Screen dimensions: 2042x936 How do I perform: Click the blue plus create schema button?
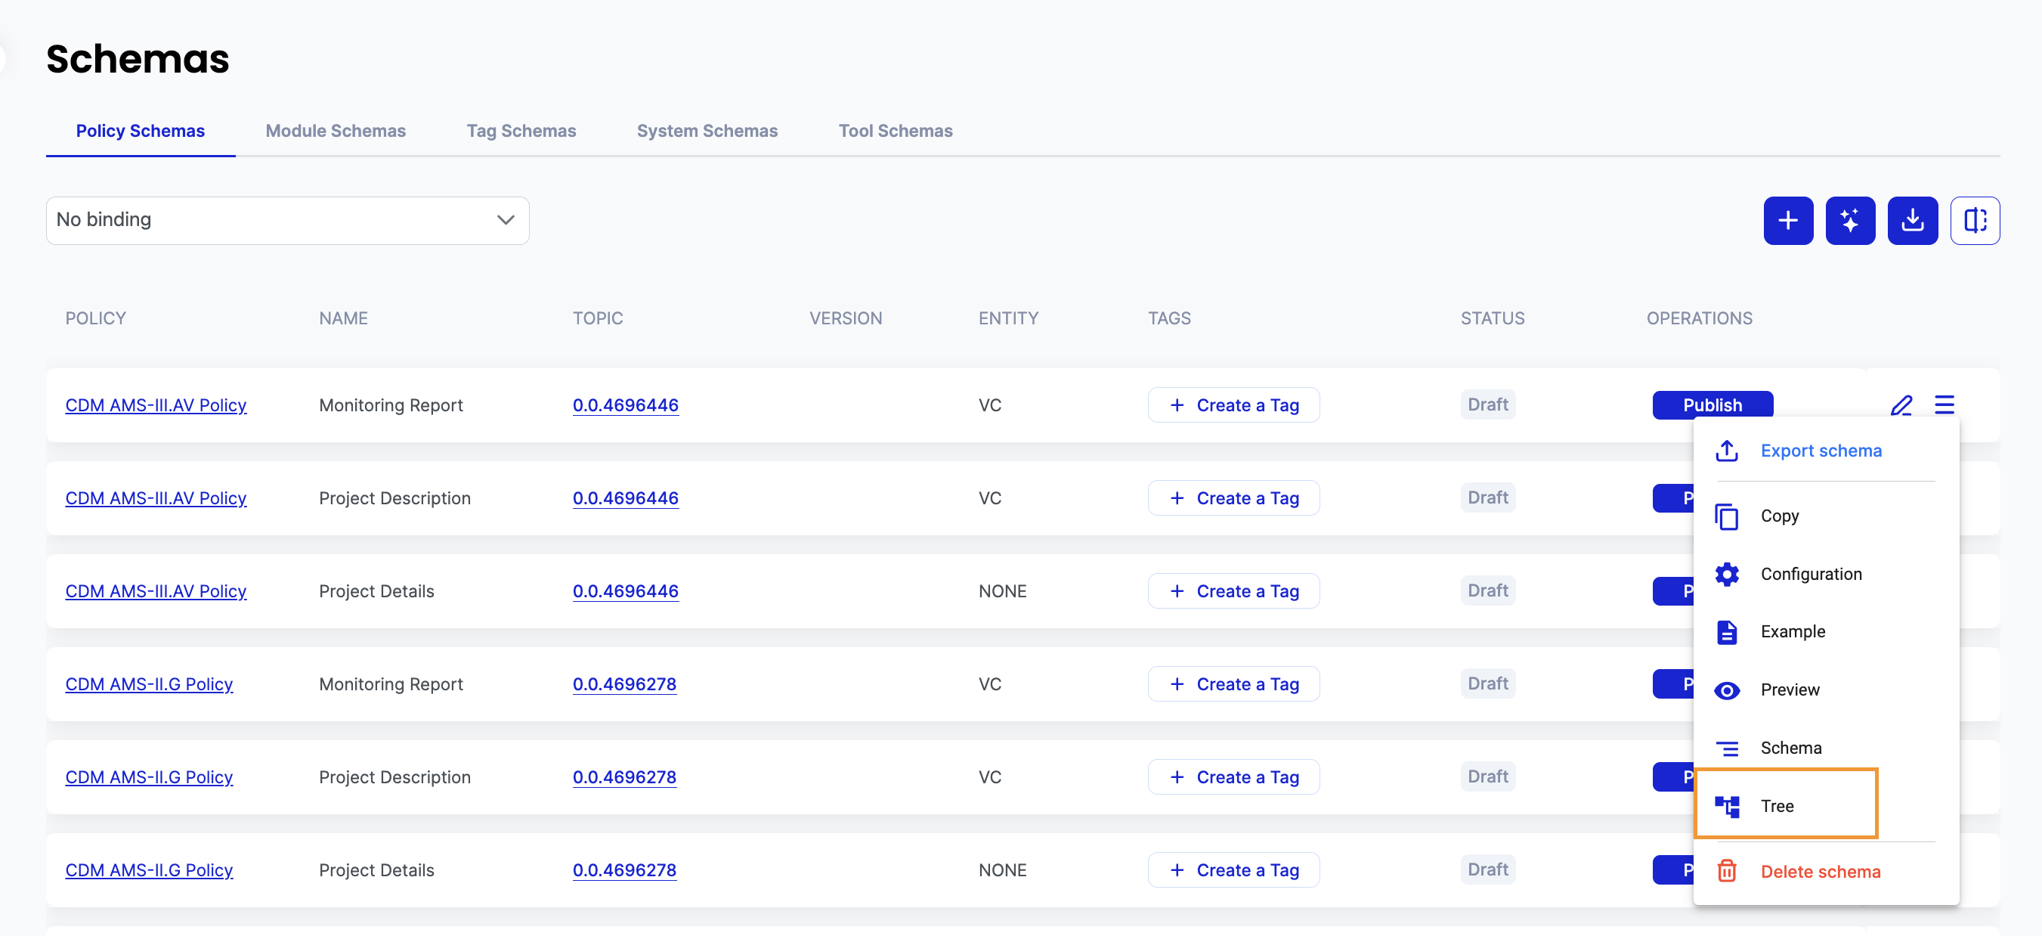[1787, 221]
